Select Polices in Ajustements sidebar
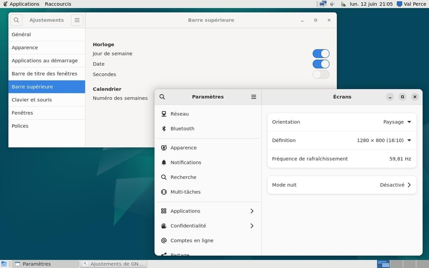The width and height of the screenshot is (429, 268). 47,126
